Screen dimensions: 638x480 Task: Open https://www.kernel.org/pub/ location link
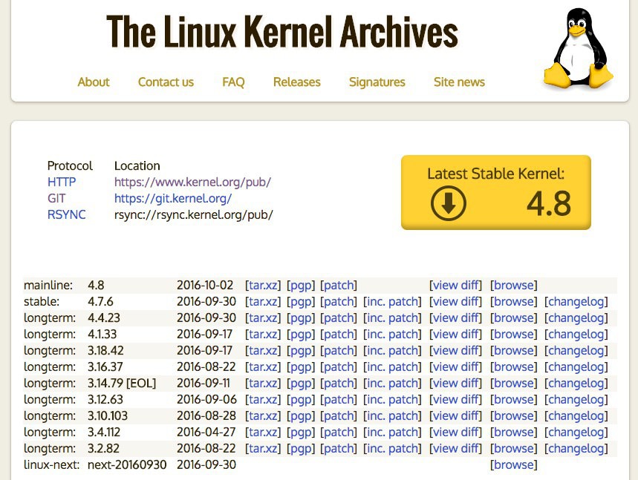coord(192,182)
